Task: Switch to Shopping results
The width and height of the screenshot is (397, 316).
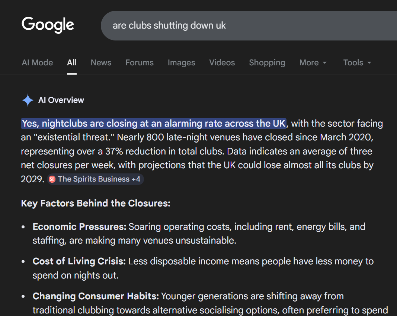Action: (x=267, y=63)
